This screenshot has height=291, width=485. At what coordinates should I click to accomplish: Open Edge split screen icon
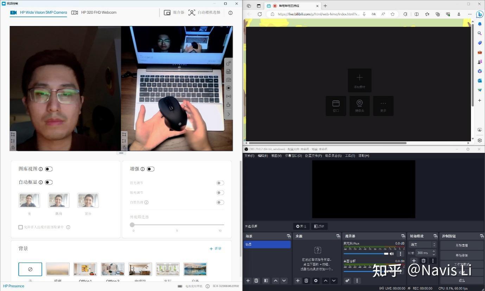[416, 14]
